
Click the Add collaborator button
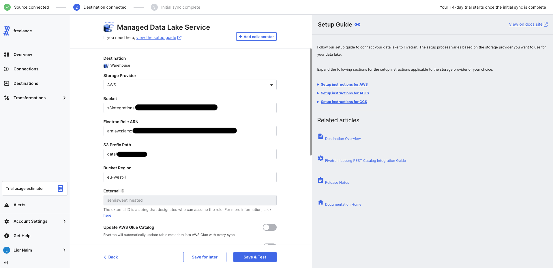tap(256, 37)
